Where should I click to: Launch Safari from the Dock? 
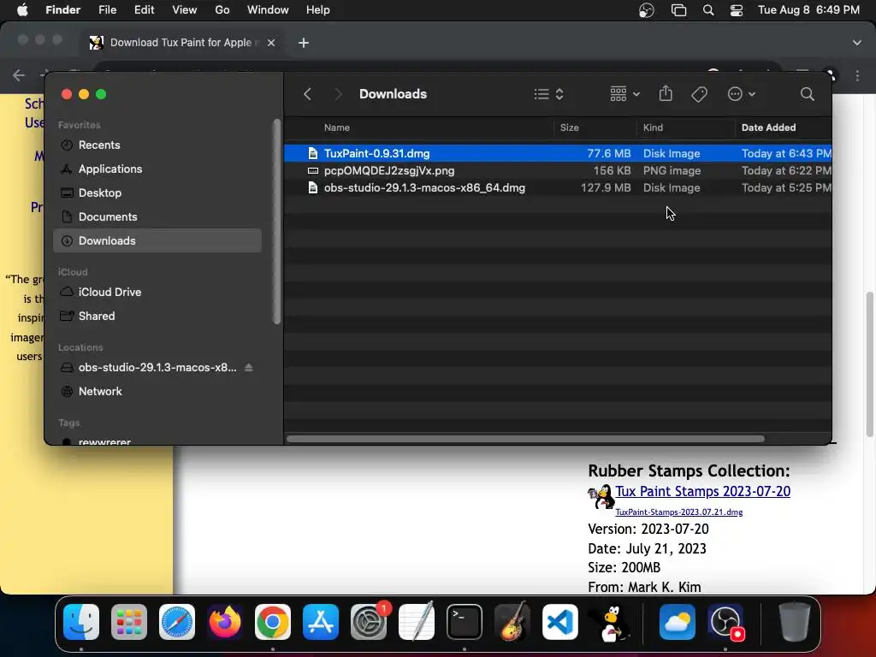[177, 622]
